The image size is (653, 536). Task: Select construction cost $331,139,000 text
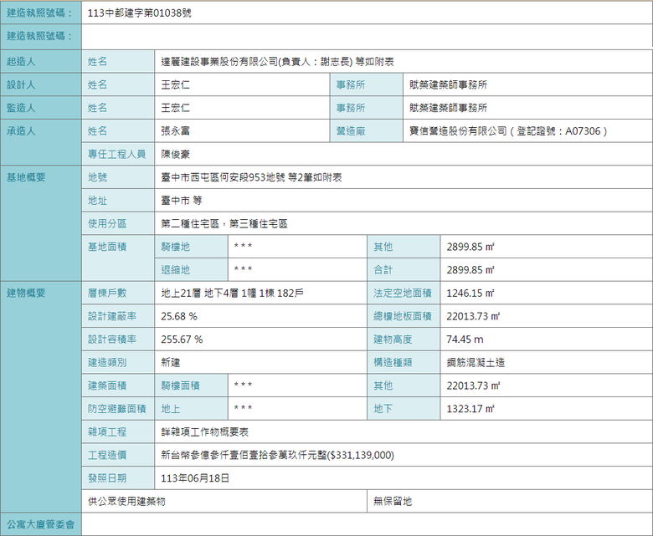[x=361, y=456]
